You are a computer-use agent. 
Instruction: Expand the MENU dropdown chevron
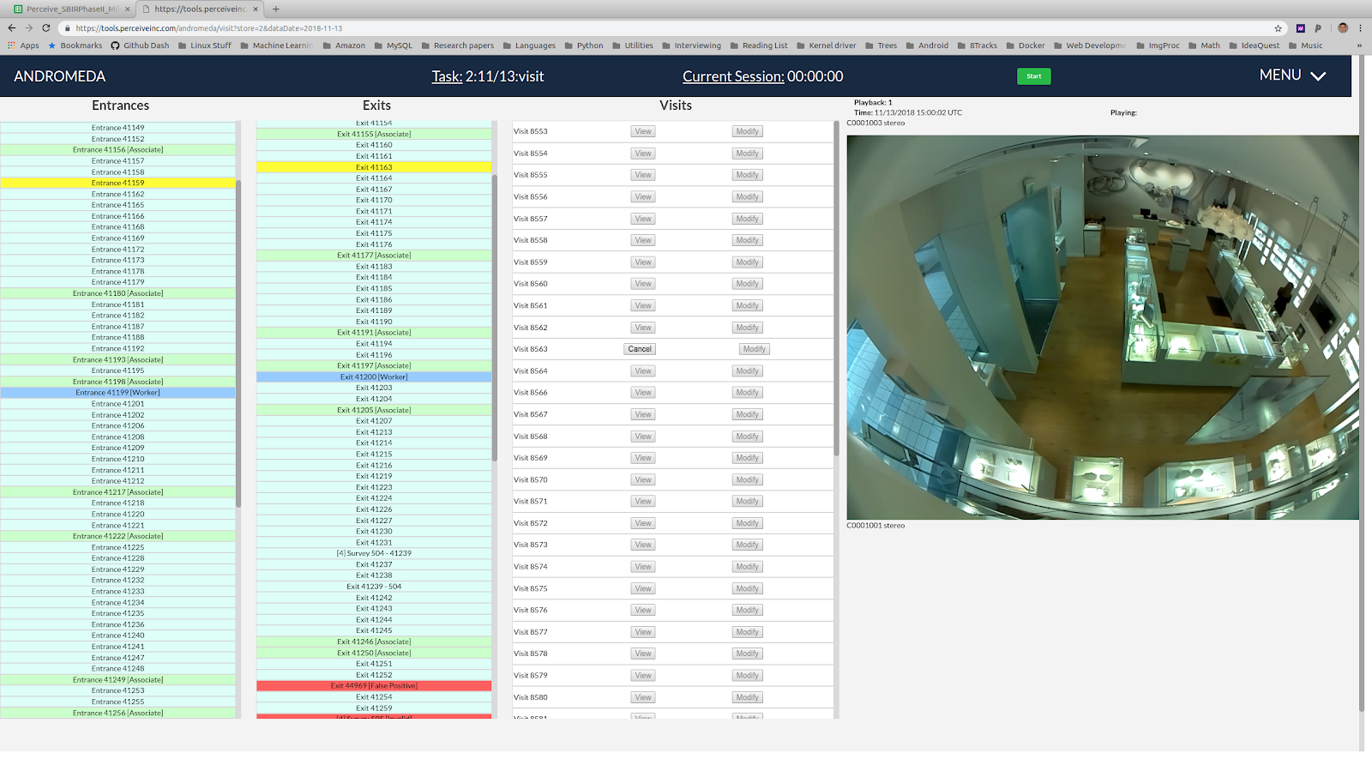click(1318, 76)
